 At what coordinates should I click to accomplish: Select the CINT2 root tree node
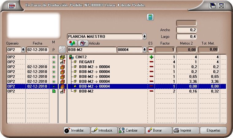point(81,57)
